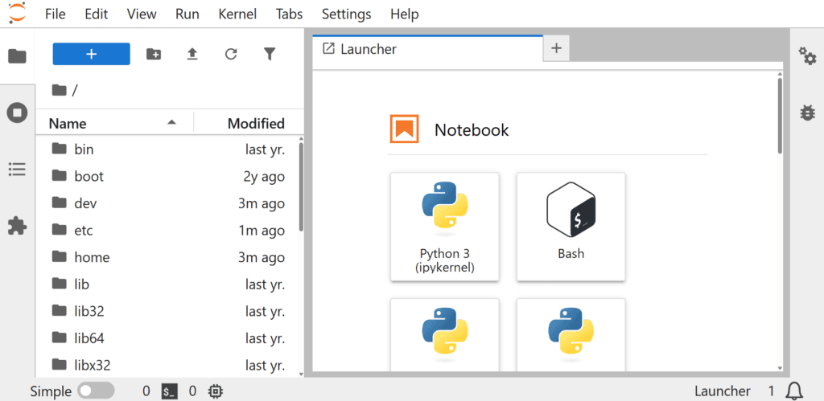
Task: Select the Launcher tab
Action: click(427, 49)
